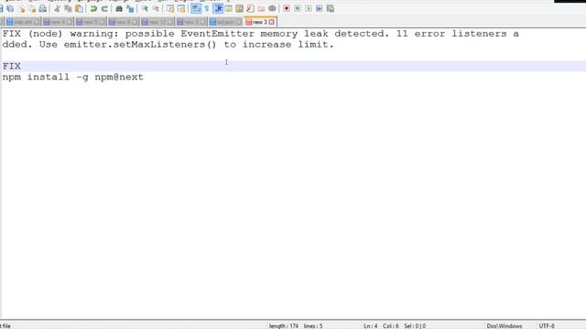This screenshot has height=329, width=586.
Task: Click 'length : 174' in status bar
Action: tap(284, 325)
